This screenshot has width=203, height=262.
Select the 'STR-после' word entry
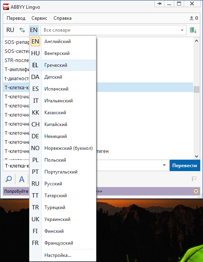click(x=17, y=60)
